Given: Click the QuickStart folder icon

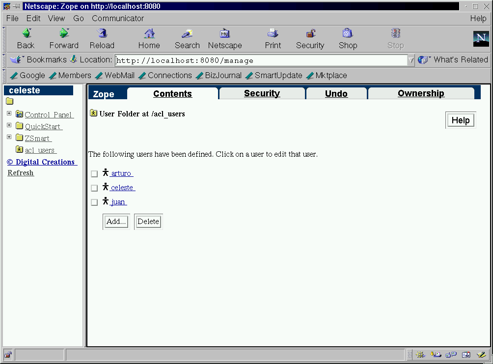Looking at the screenshot, I should [20, 126].
